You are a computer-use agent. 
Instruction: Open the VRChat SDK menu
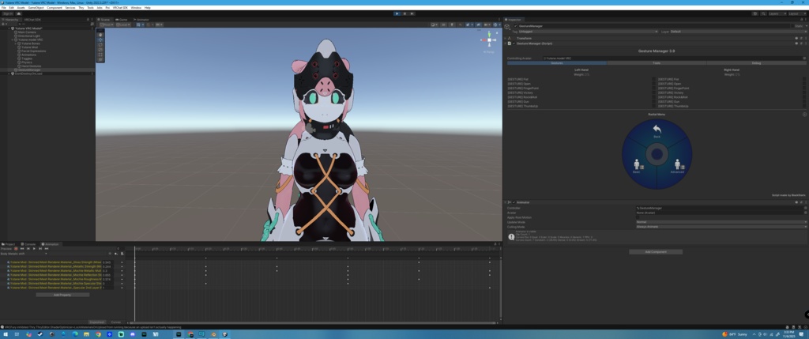(x=120, y=8)
